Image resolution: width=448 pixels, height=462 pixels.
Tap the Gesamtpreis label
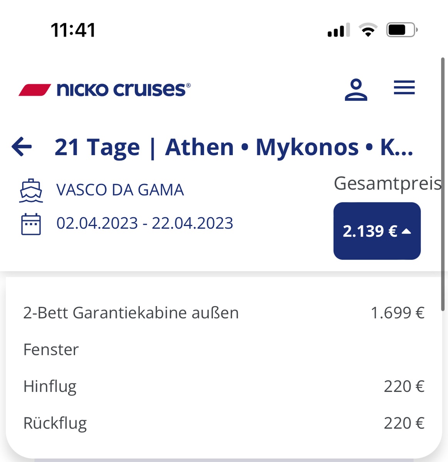388,184
